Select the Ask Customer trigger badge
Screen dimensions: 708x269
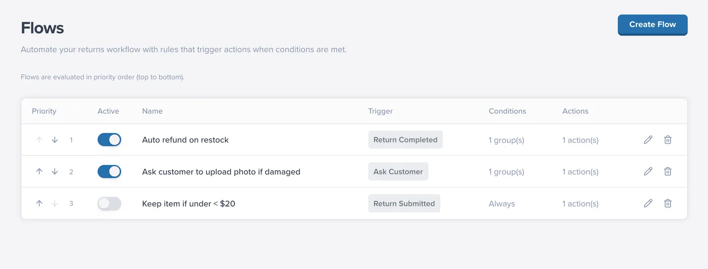398,172
